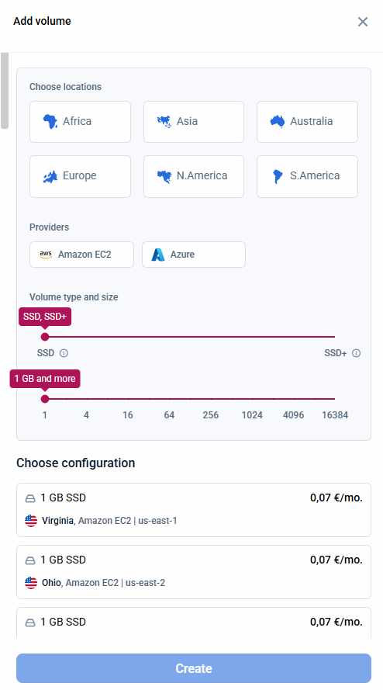Close the Add volume dialog
The image size is (383, 690).
[x=362, y=22]
